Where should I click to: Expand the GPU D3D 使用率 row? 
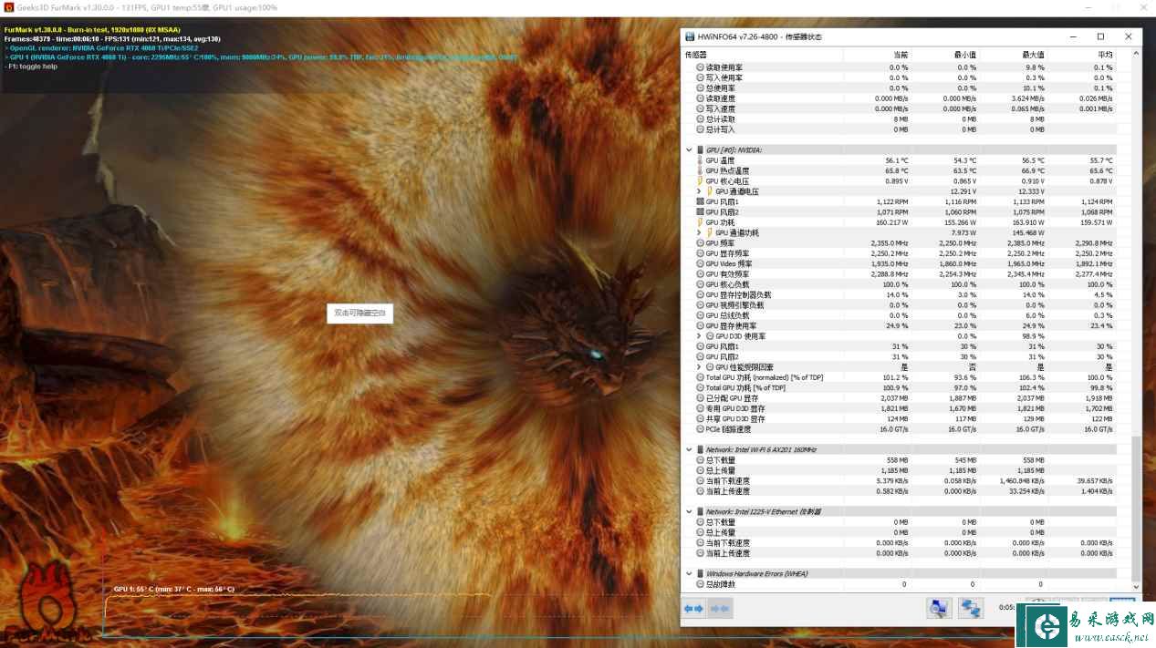click(699, 336)
